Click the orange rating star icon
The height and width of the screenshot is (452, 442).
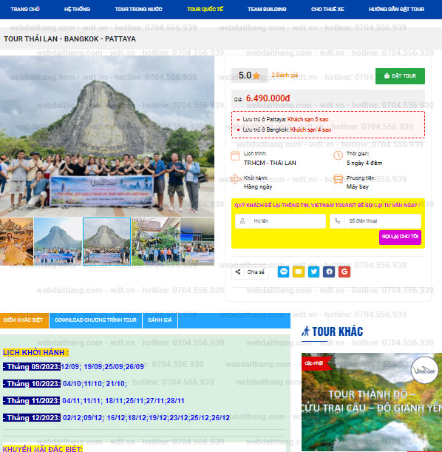click(x=256, y=75)
